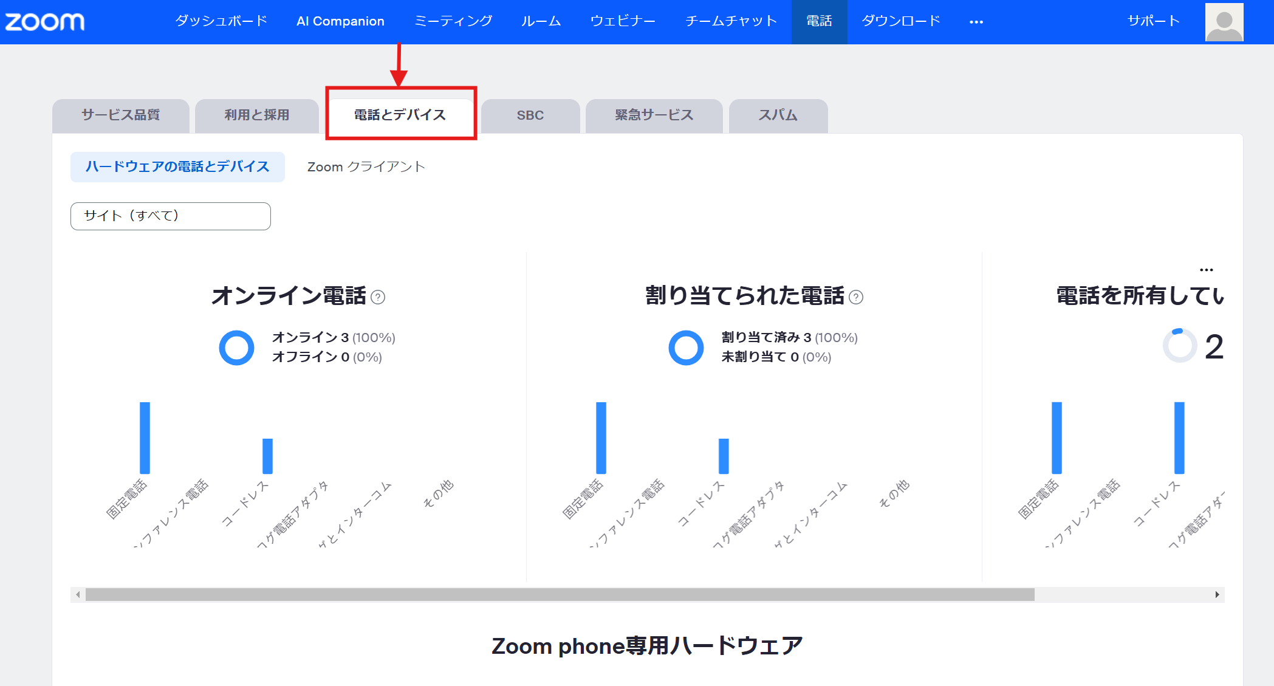Open three-dot menu above 電話を所有してい card

coord(1207,270)
